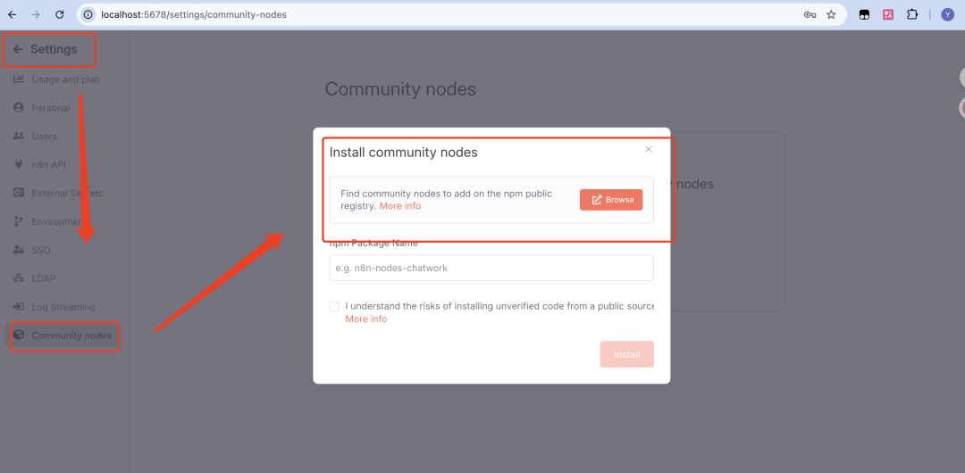Close the Install community nodes dialog
Screen dimensions: 965x473
(x=648, y=149)
